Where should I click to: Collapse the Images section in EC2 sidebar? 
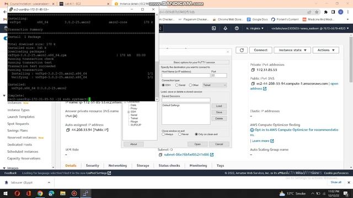pyautogui.click(x=4, y=168)
